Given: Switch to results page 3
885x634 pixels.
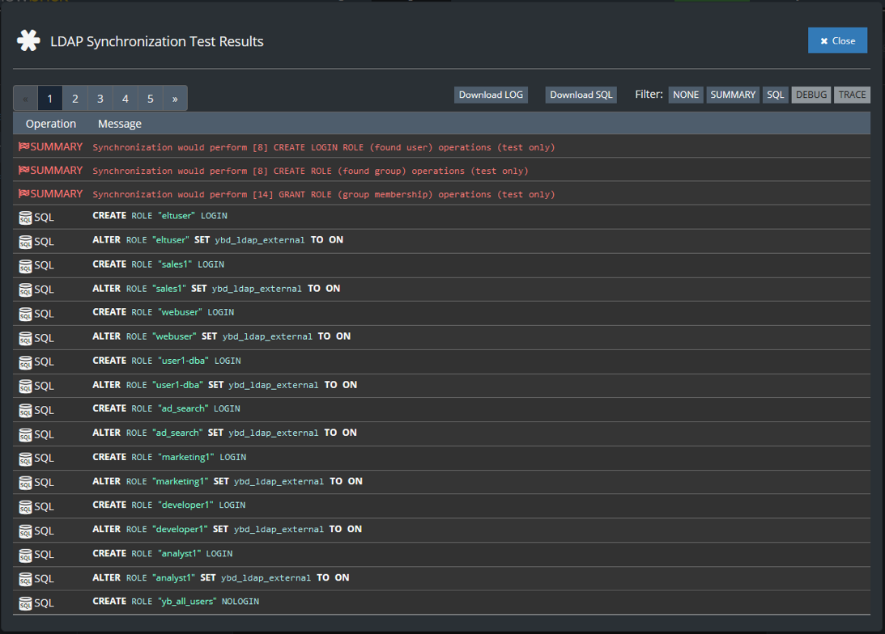Looking at the screenshot, I should (100, 99).
